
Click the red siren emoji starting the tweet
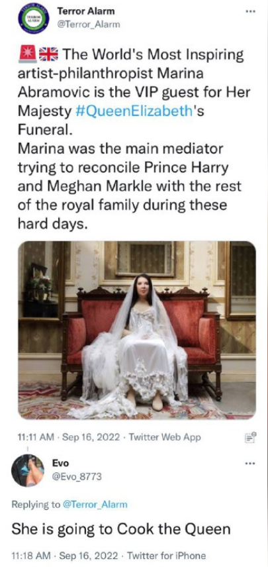point(26,55)
